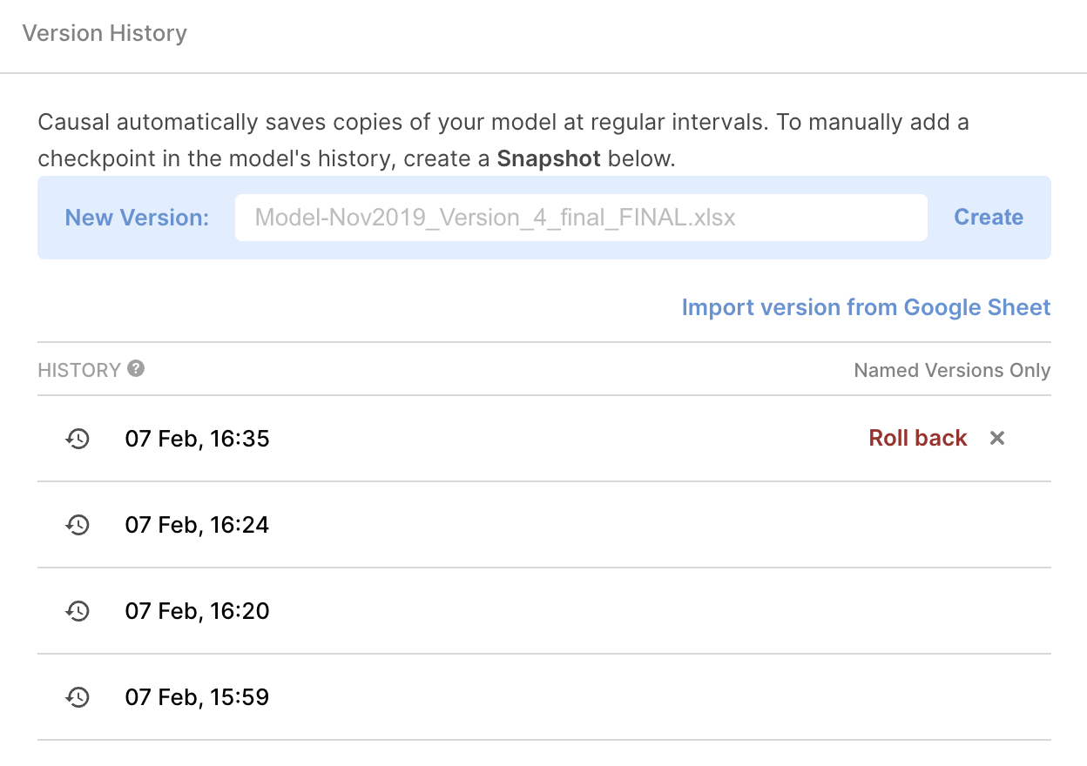Focus the New Version name input field
This screenshot has height=766, width=1087.
(580, 218)
